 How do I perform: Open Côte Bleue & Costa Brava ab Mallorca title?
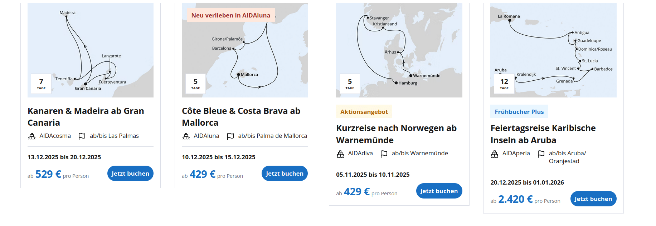point(241,117)
